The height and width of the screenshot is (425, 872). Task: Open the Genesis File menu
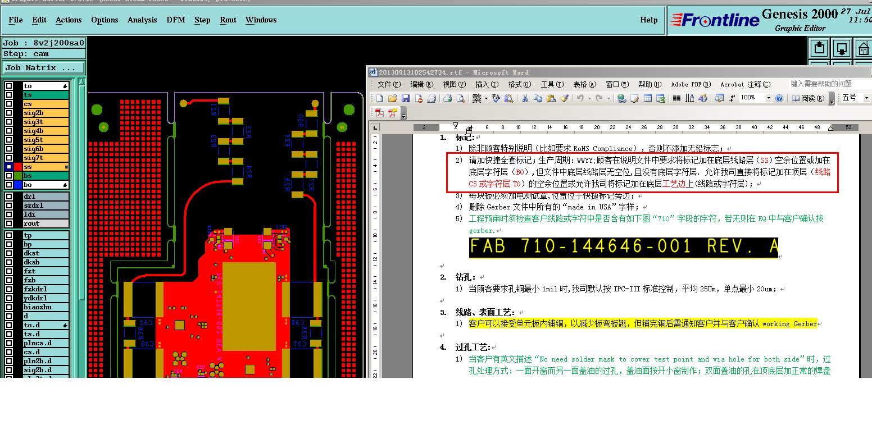click(x=16, y=20)
